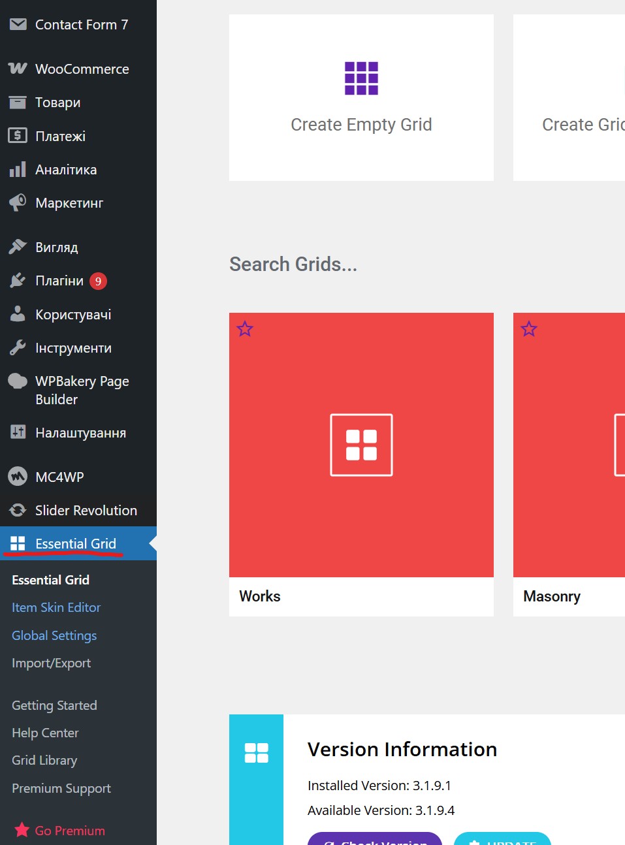Open the Masonry grid thumbnail
Image resolution: width=625 pixels, height=845 pixels.
[x=569, y=445]
